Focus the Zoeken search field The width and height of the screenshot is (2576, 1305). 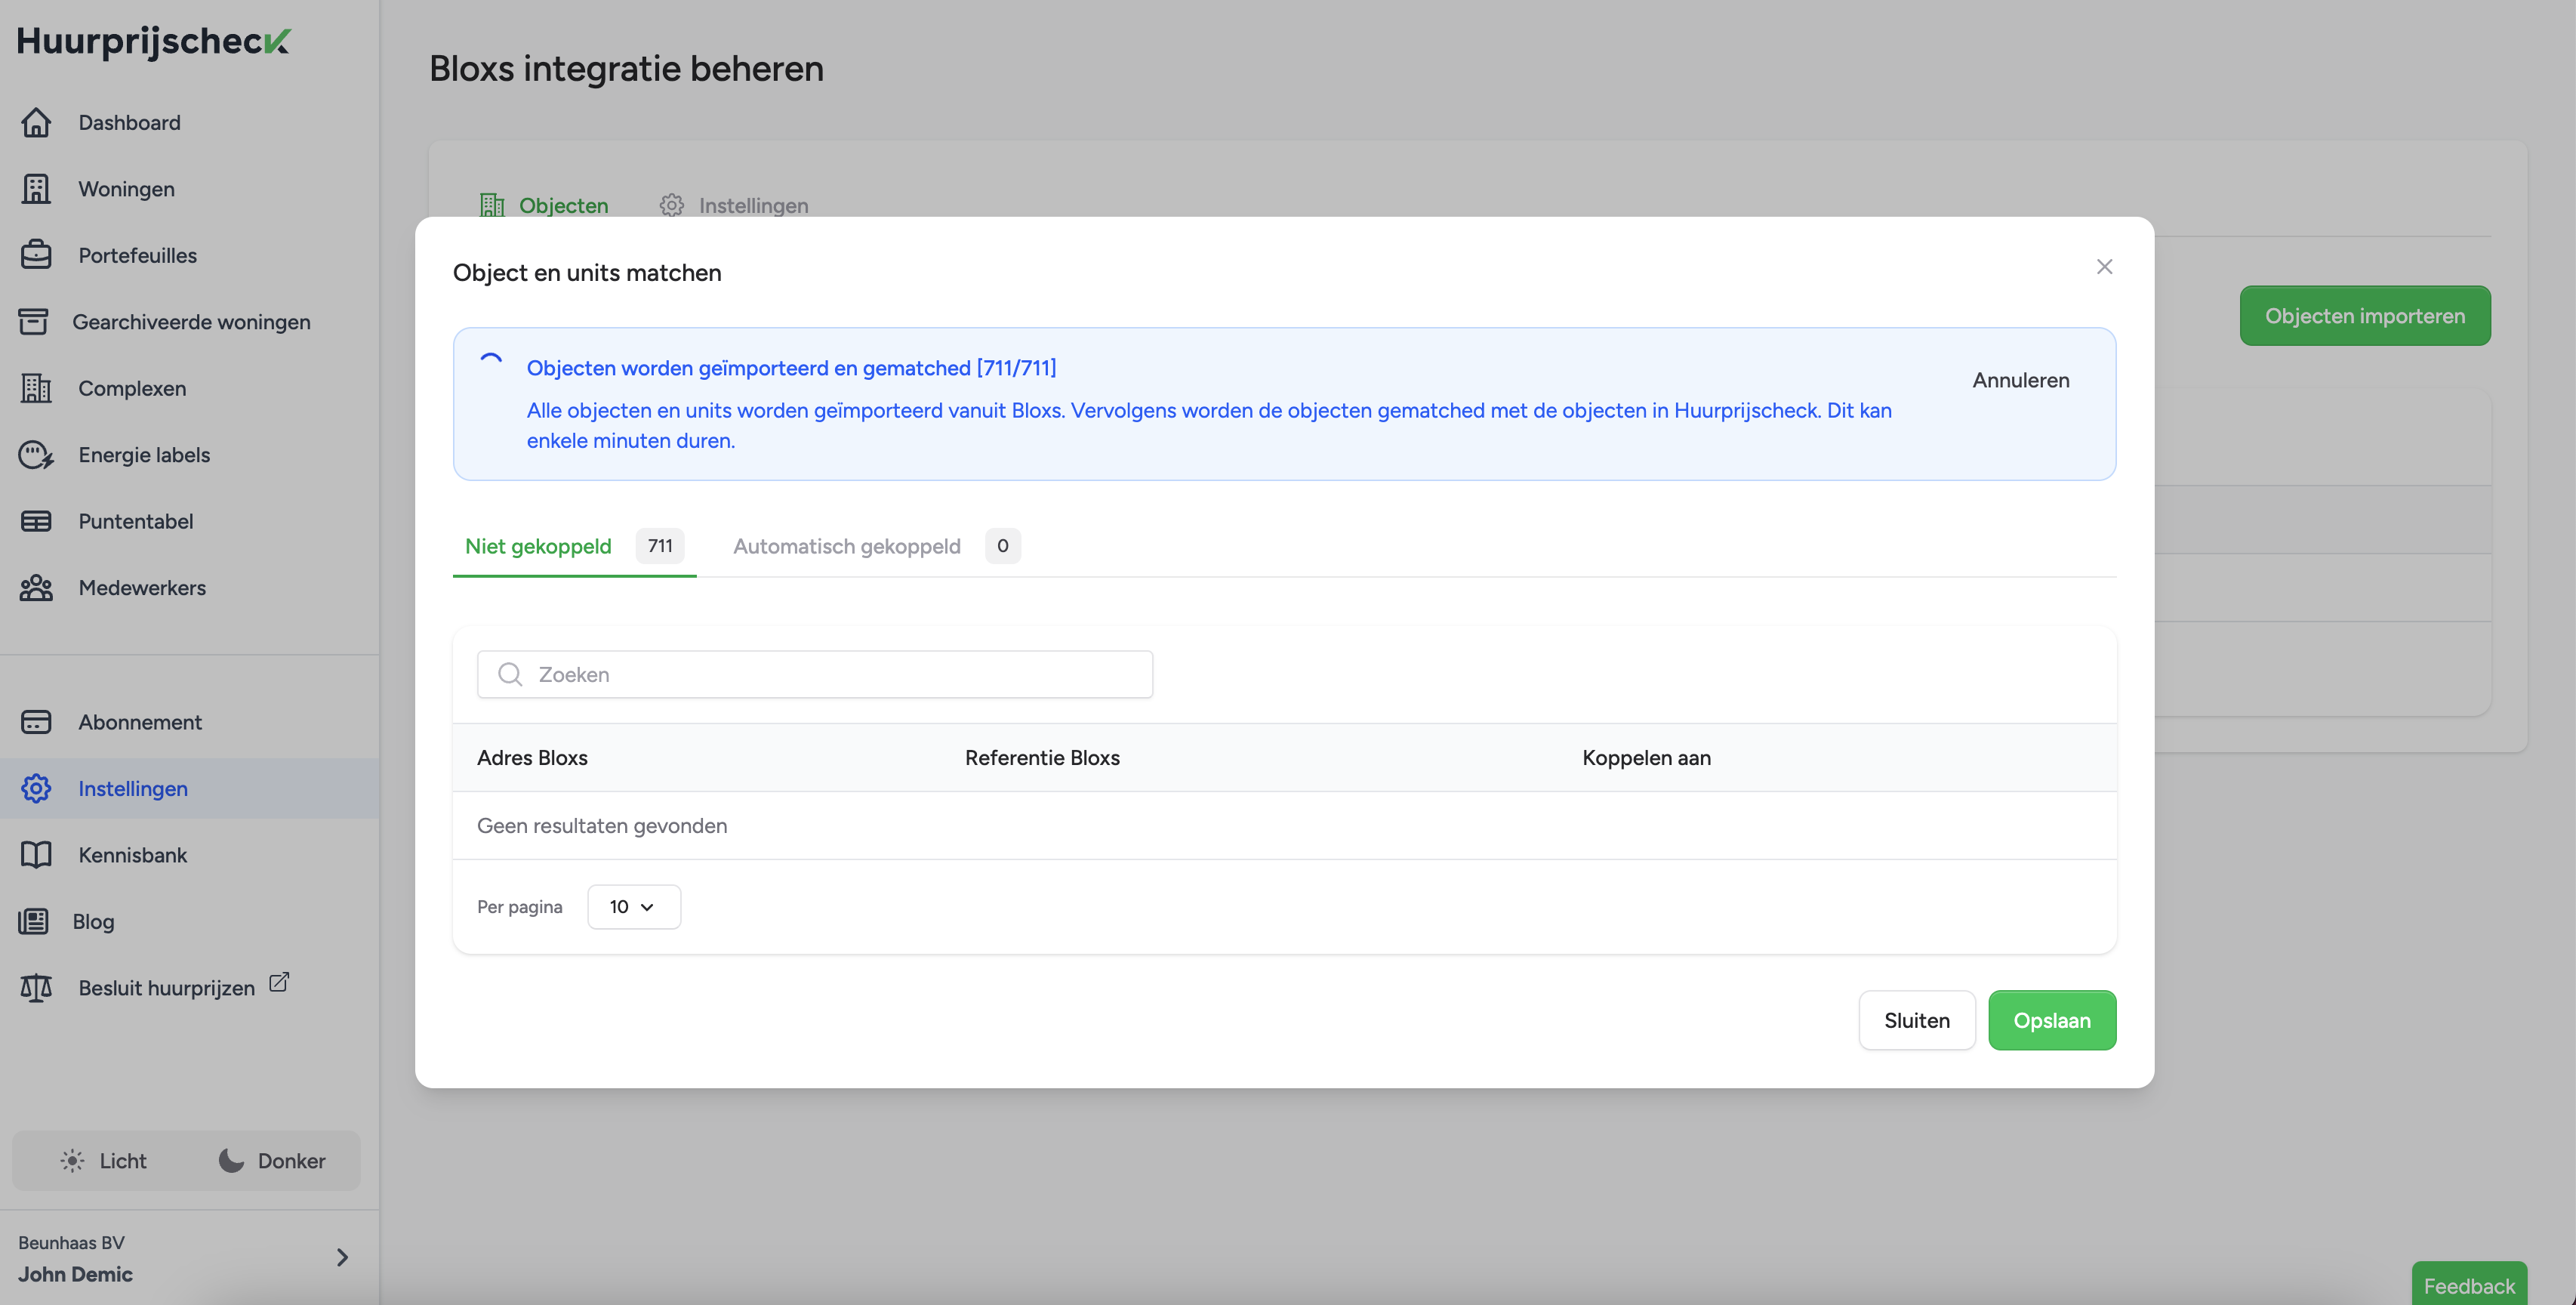(x=815, y=674)
